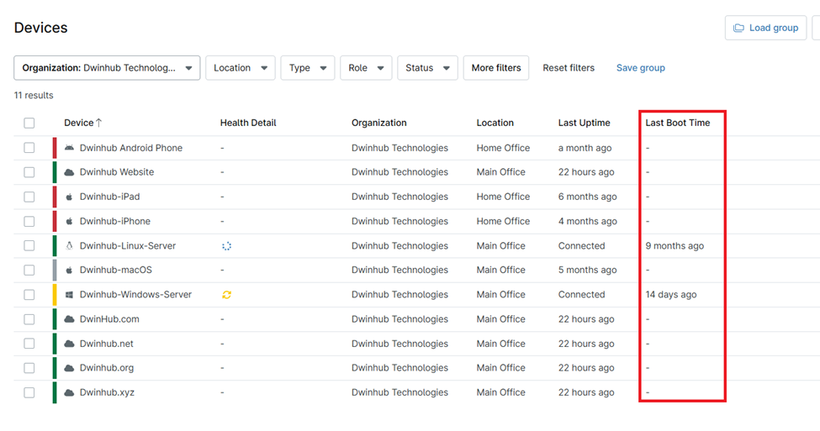The image size is (820, 431).
Task: Open the Organization filter dropdown
Action: click(107, 68)
